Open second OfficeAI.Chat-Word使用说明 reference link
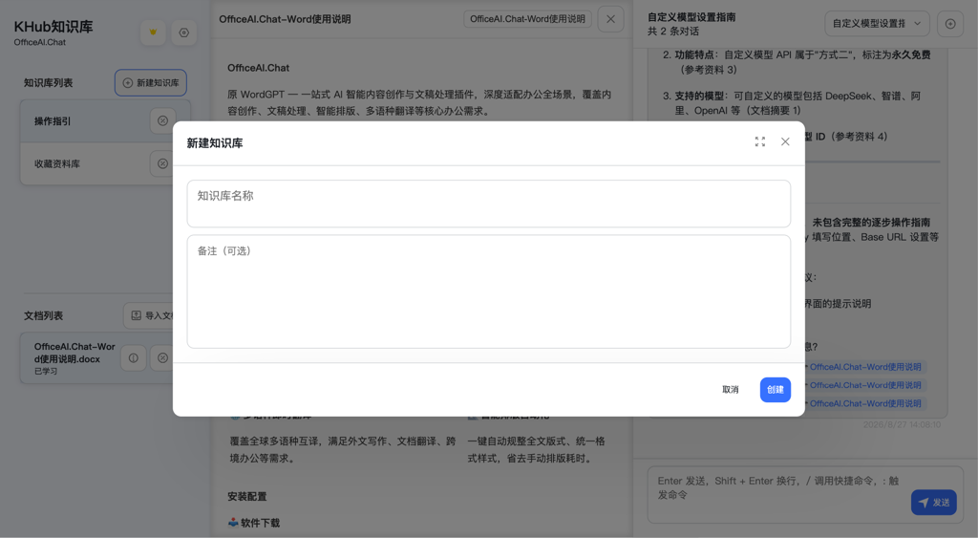Screen dimensions: 978x538 [x=865, y=385]
